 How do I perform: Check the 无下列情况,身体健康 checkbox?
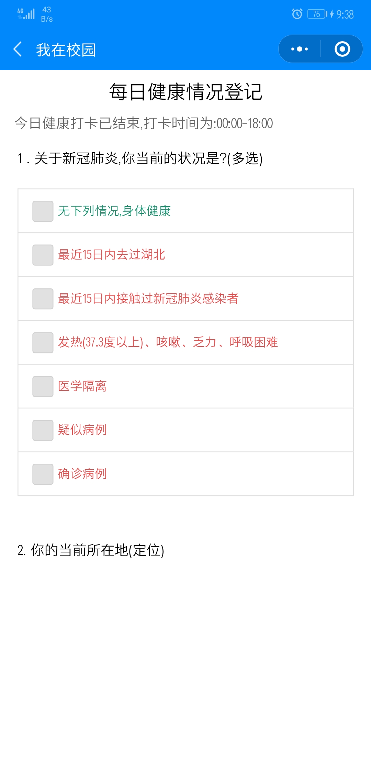click(x=43, y=211)
